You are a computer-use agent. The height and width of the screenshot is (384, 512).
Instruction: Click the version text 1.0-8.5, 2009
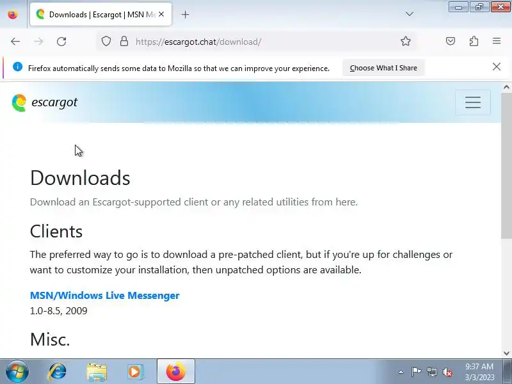(x=58, y=310)
